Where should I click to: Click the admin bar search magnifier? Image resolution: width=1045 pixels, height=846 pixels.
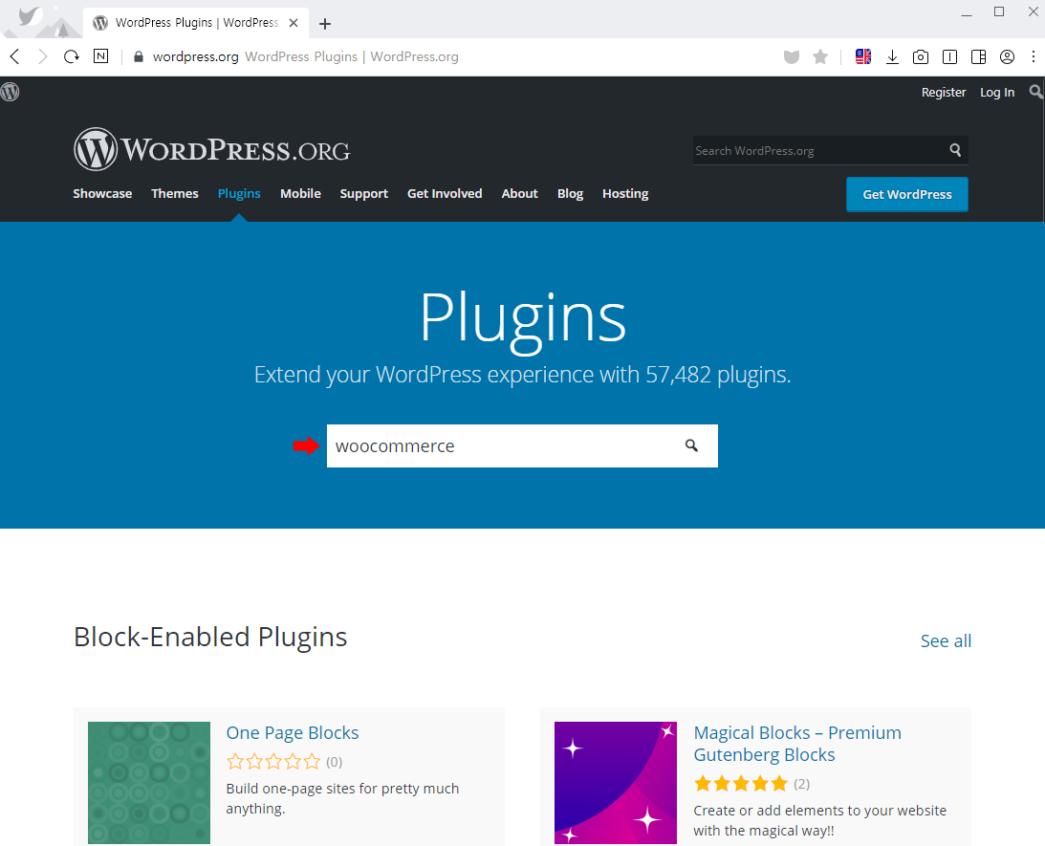tap(1035, 92)
